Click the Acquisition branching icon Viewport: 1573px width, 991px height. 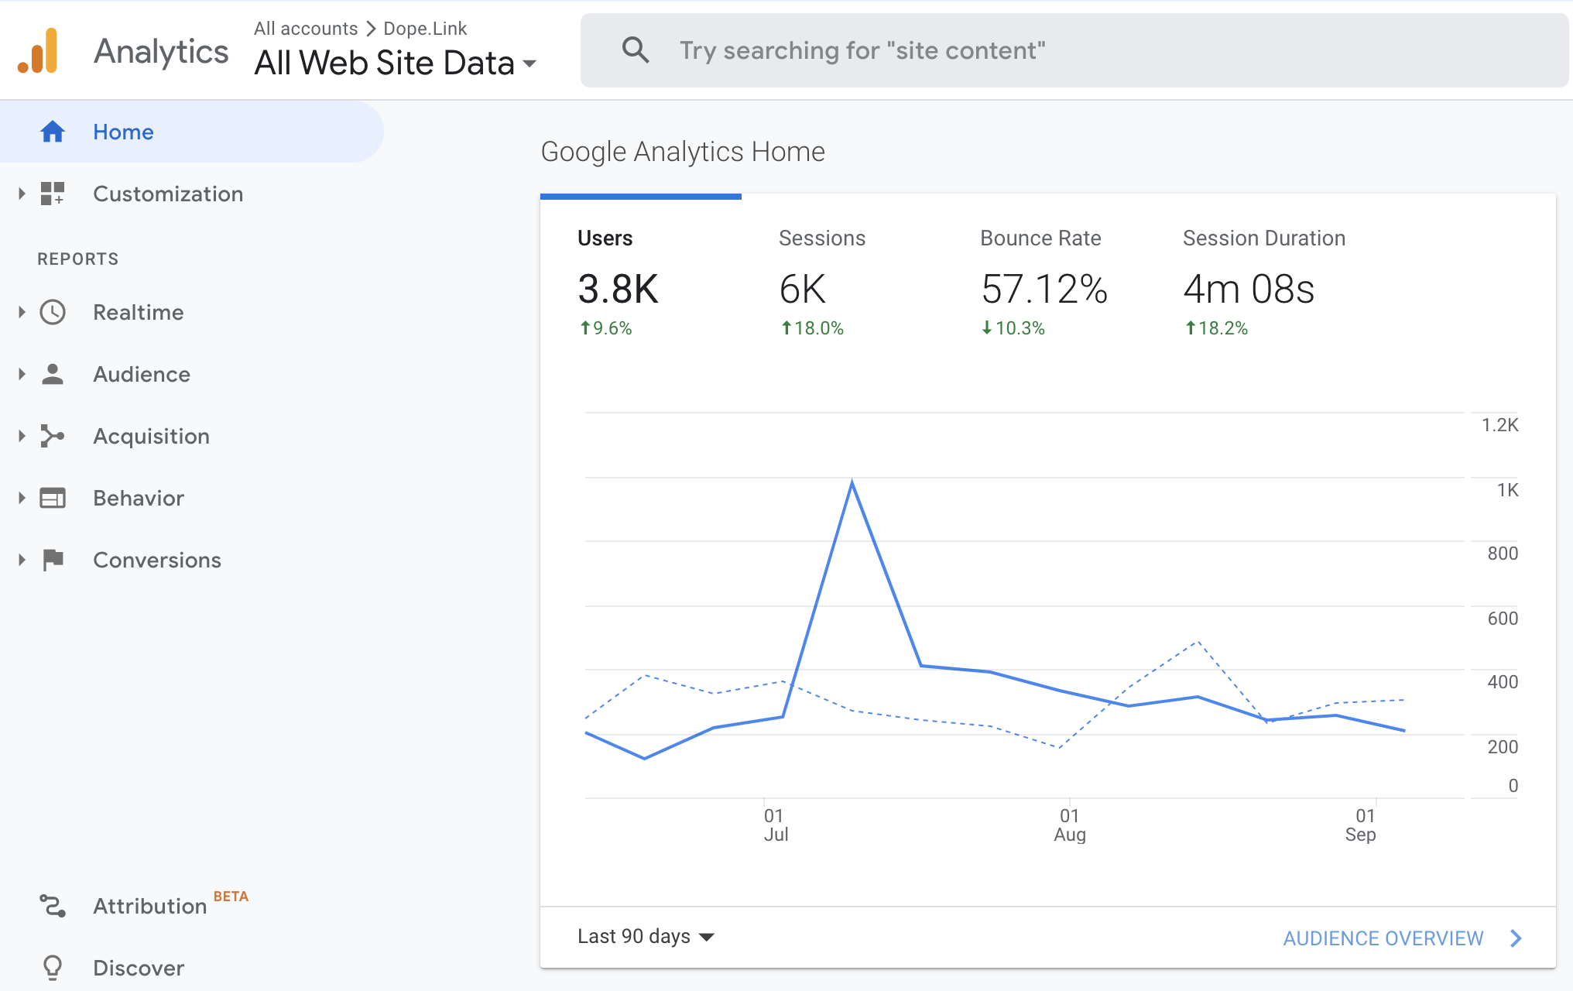pos(52,436)
